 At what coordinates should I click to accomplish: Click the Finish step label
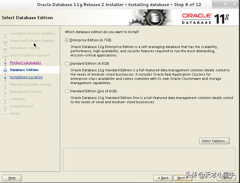(x=15, y=114)
